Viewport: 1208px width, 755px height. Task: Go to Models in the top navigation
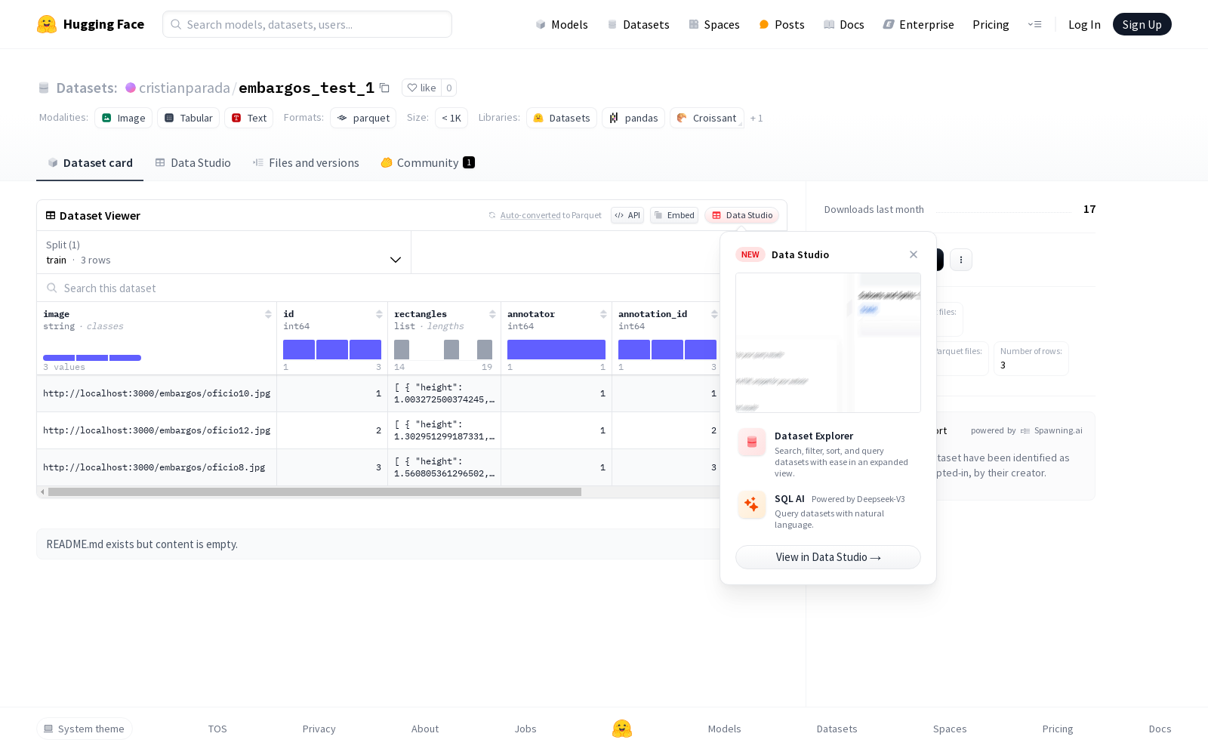562,24
